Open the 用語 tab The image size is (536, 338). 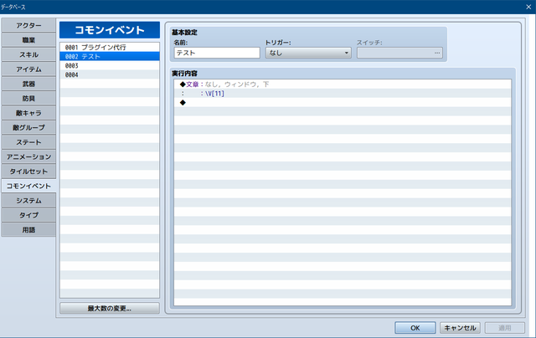(x=28, y=230)
